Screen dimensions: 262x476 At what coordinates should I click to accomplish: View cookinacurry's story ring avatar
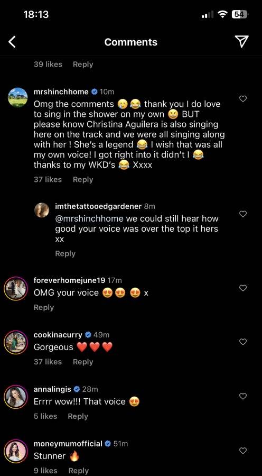[16, 342]
